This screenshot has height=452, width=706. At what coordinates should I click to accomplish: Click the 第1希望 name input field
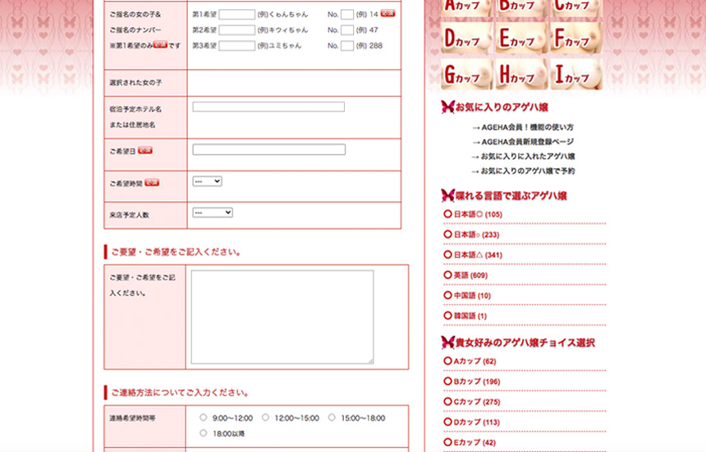(236, 15)
